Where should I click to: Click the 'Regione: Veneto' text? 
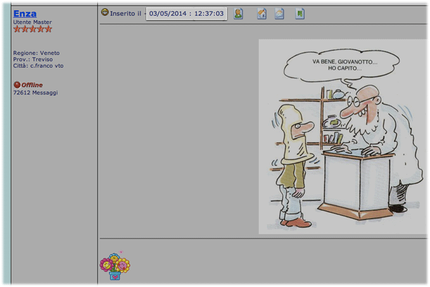point(36,53)
